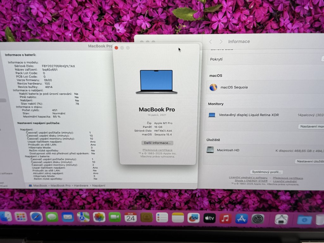Image resolution: width=324 pixels, height=243 pixels.
Task: Open the Downloads folder in the Dock
Action: pyautogui.click(x=304, y=220)
